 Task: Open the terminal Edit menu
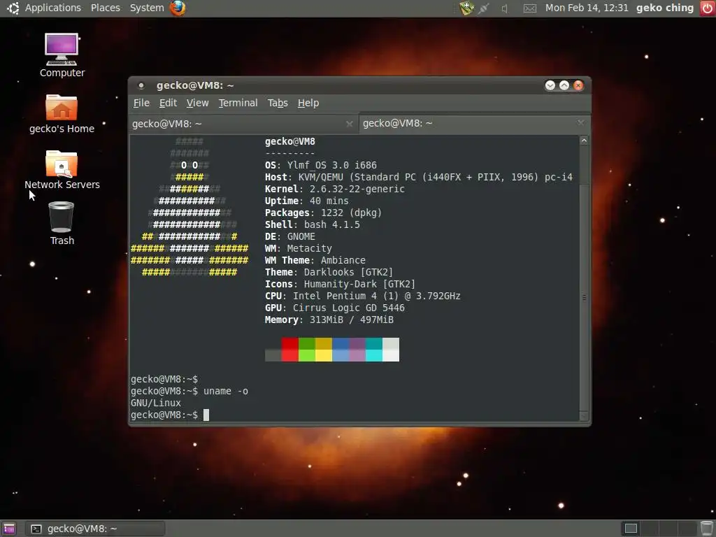tap(168, 103)
